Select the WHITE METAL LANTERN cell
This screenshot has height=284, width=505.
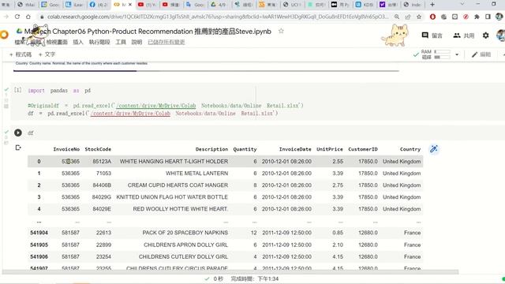click(x=196, y=174)
